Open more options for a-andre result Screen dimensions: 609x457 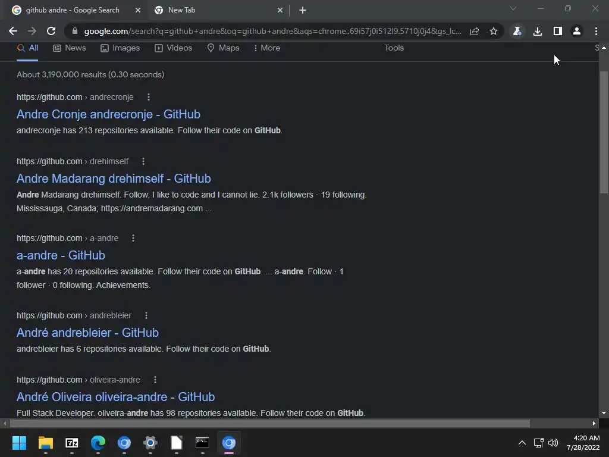pyautogui.click(x=133, y=238)
